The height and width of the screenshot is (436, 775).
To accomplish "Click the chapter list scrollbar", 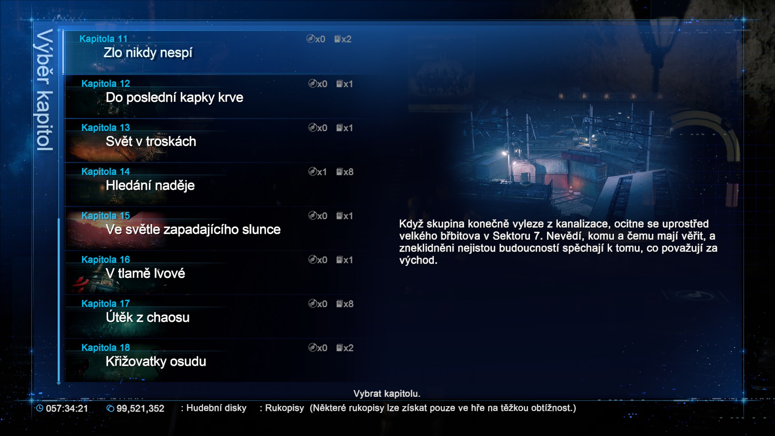I will (59, 206).
